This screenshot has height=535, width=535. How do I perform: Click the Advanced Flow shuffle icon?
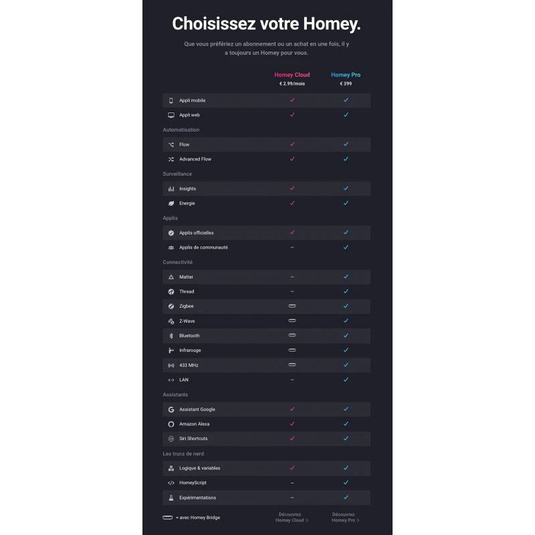[x=171, y=159]
